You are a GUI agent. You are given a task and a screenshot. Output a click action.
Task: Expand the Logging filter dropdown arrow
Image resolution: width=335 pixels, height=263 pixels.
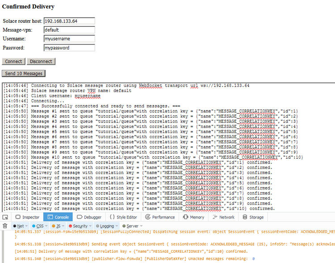pyautogui.click(x=117, y=226)
